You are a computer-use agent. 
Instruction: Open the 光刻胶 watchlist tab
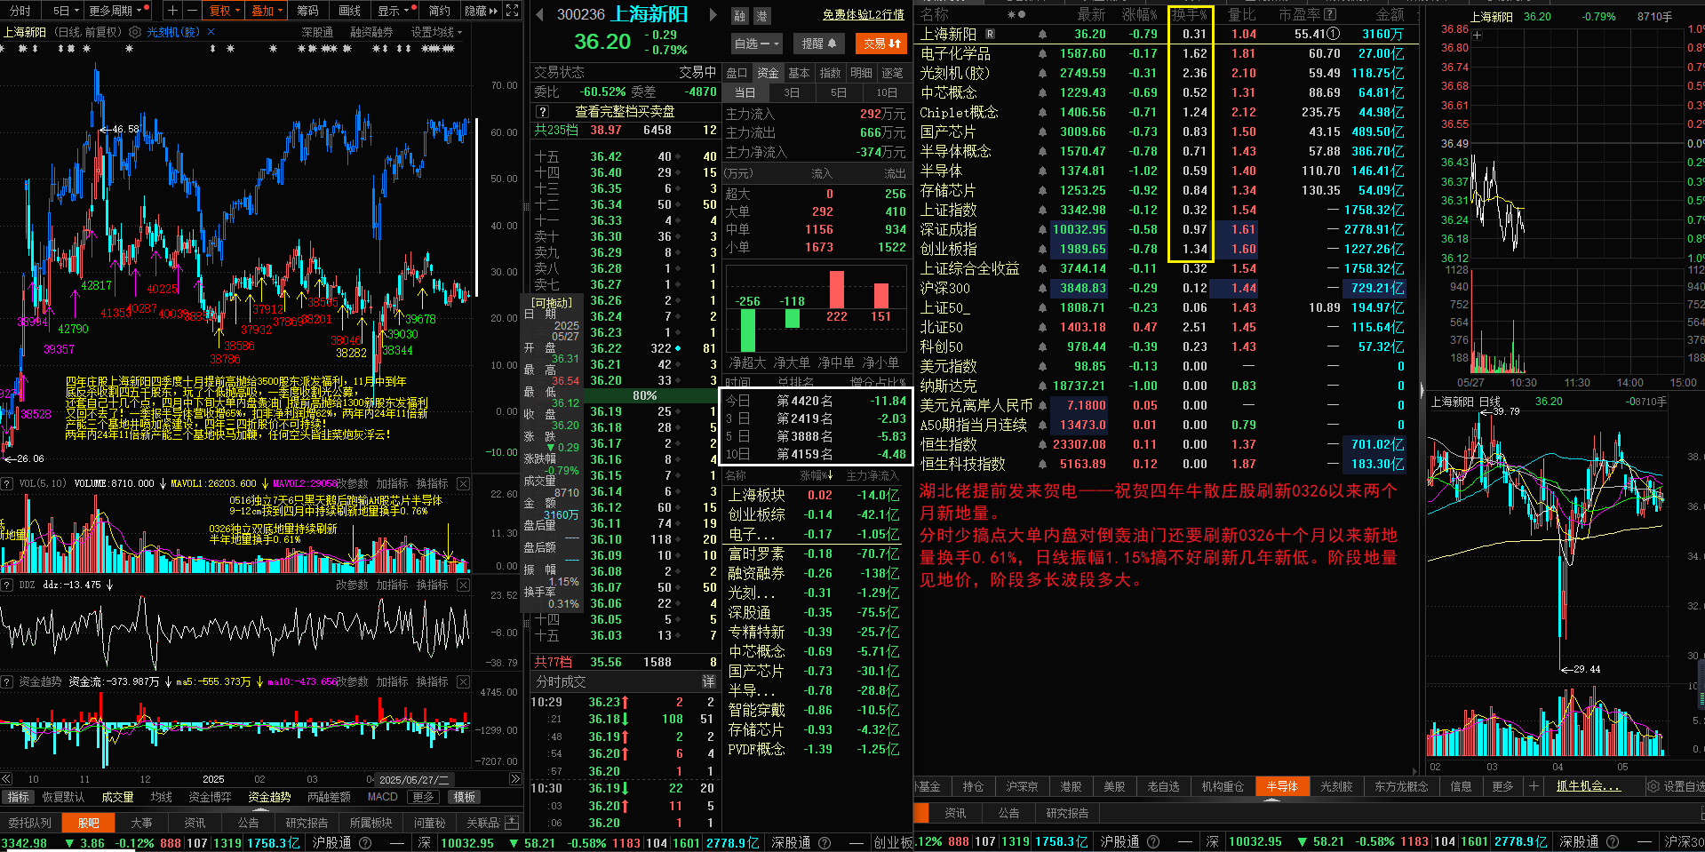click(x=1335, y=786)
